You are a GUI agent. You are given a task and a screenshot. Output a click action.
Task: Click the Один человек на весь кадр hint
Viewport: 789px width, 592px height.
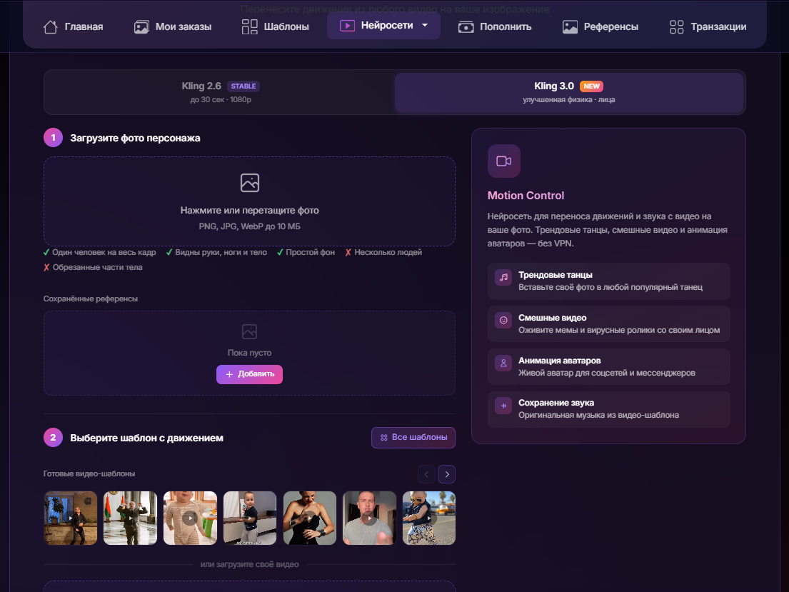pos(100,252)
